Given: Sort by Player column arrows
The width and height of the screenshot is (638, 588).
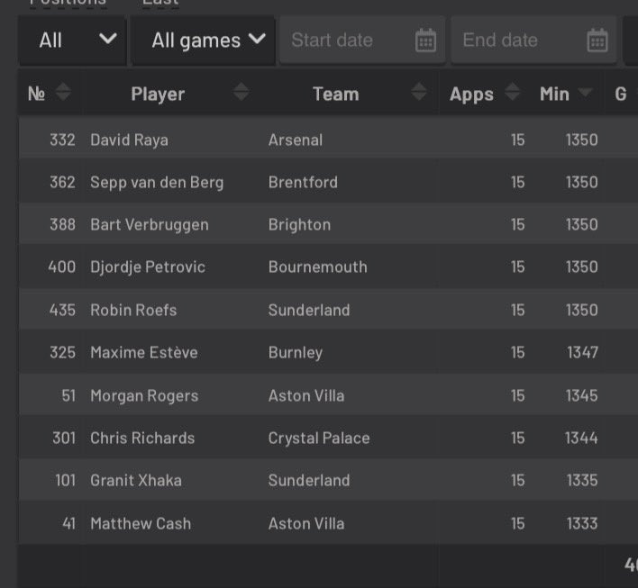Looking at the screenshot, I should [x=241, y=92].
